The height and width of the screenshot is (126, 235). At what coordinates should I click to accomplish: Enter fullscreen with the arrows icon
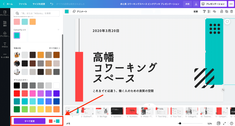tap(224, 123)
